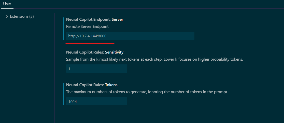Viewport: 284px width, 123px height.
Task: Click the red underline below the endpoint URL
Action: 90,43
